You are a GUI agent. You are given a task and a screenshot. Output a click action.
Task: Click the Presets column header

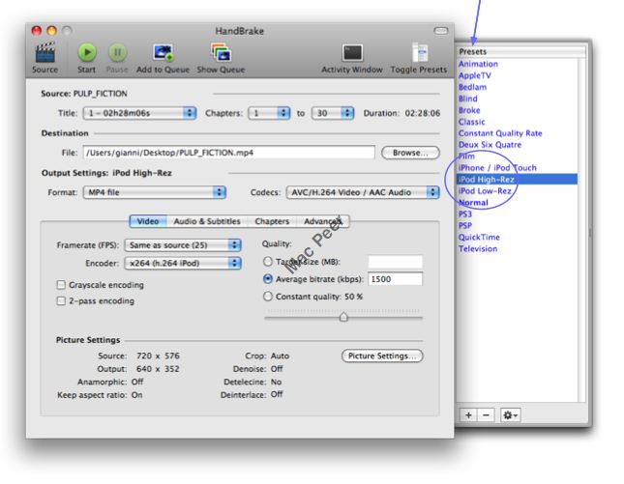[520, 51]
